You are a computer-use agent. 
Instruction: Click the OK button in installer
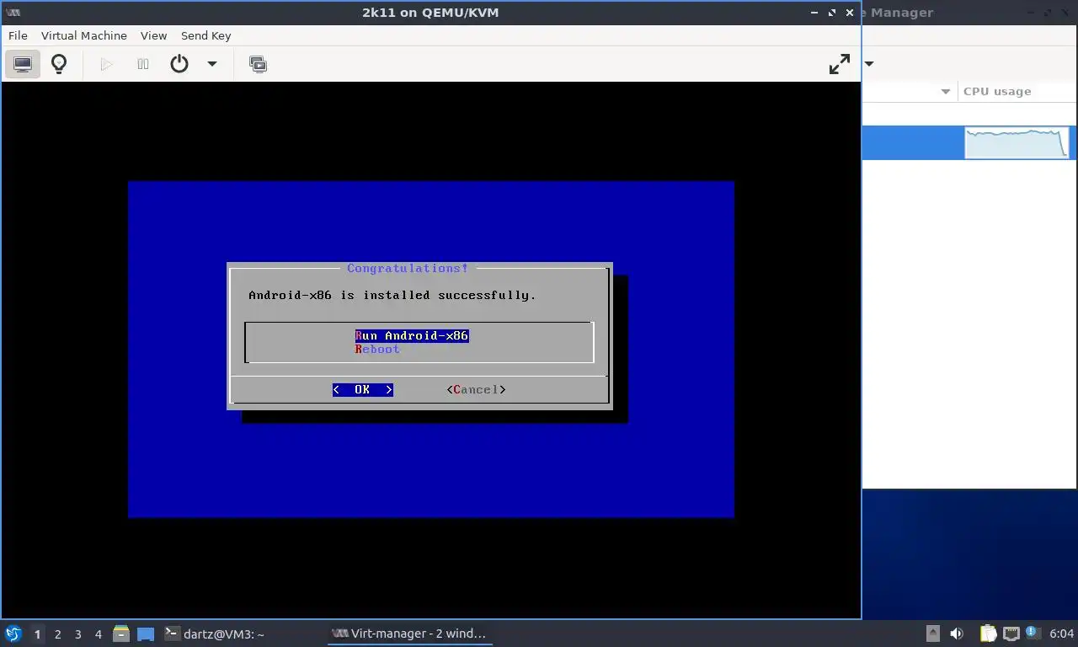[x=362, y=389]
